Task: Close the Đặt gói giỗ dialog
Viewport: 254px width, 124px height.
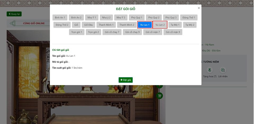Action: [x=199, y=8]
